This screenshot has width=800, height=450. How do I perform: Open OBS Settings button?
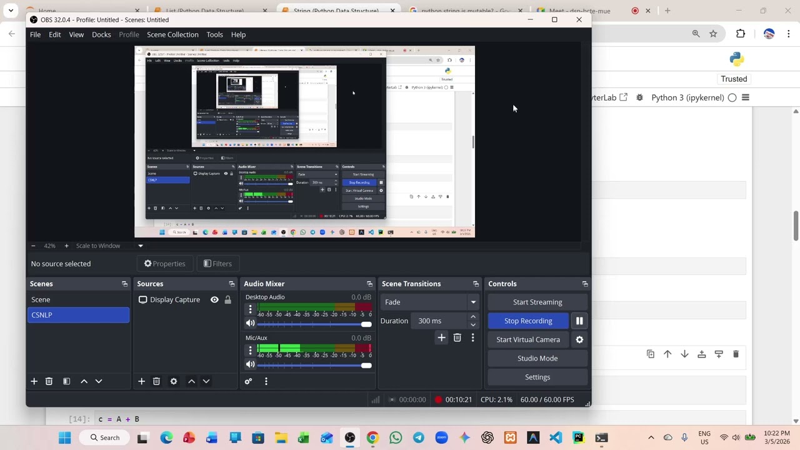(537, 377)
